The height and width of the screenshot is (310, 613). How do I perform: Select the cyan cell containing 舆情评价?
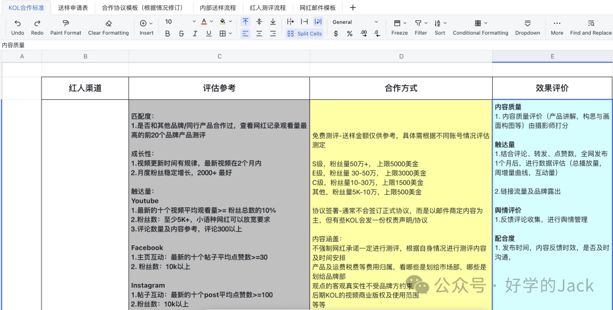coord(552,205)
